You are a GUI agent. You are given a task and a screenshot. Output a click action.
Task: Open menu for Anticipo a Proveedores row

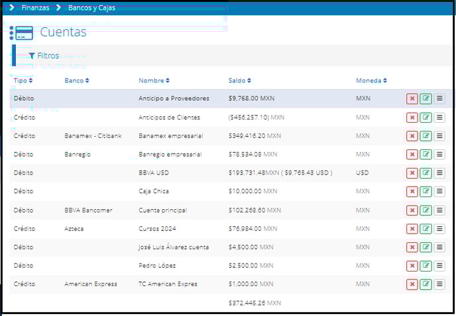point(439,99)
